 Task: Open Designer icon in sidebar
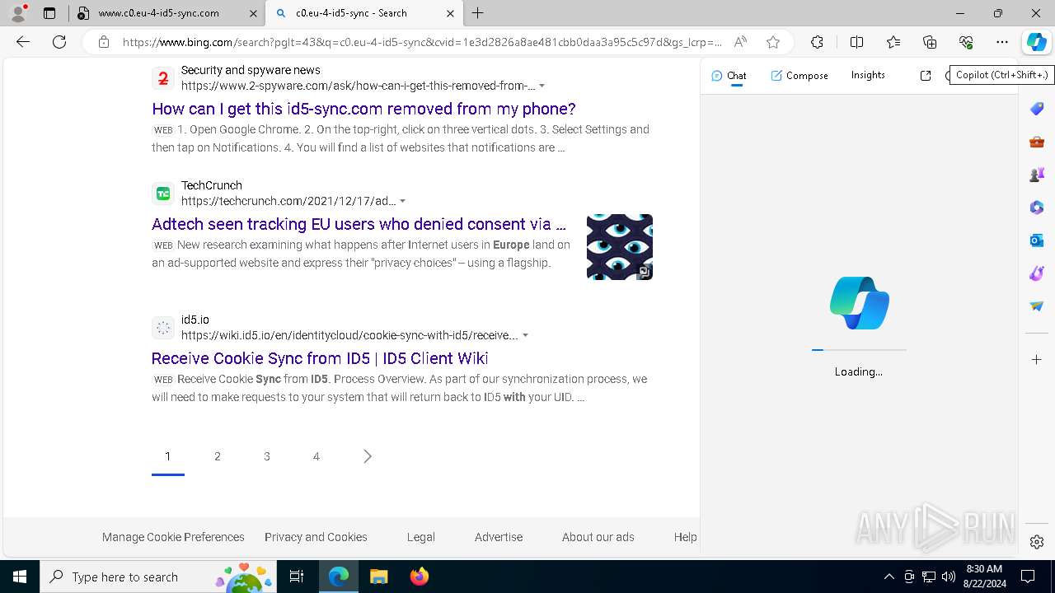click(1037, 273)
